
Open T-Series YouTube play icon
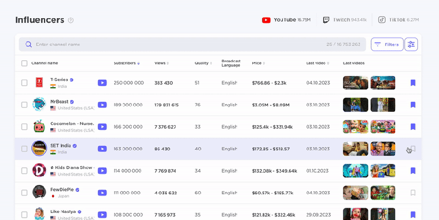102,83
